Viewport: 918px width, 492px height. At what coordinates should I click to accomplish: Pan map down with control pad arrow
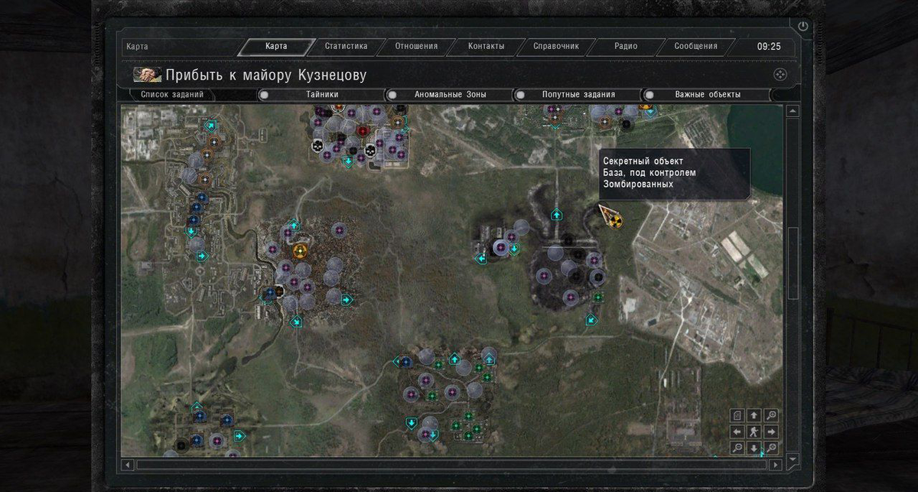(x=754, y=448)
